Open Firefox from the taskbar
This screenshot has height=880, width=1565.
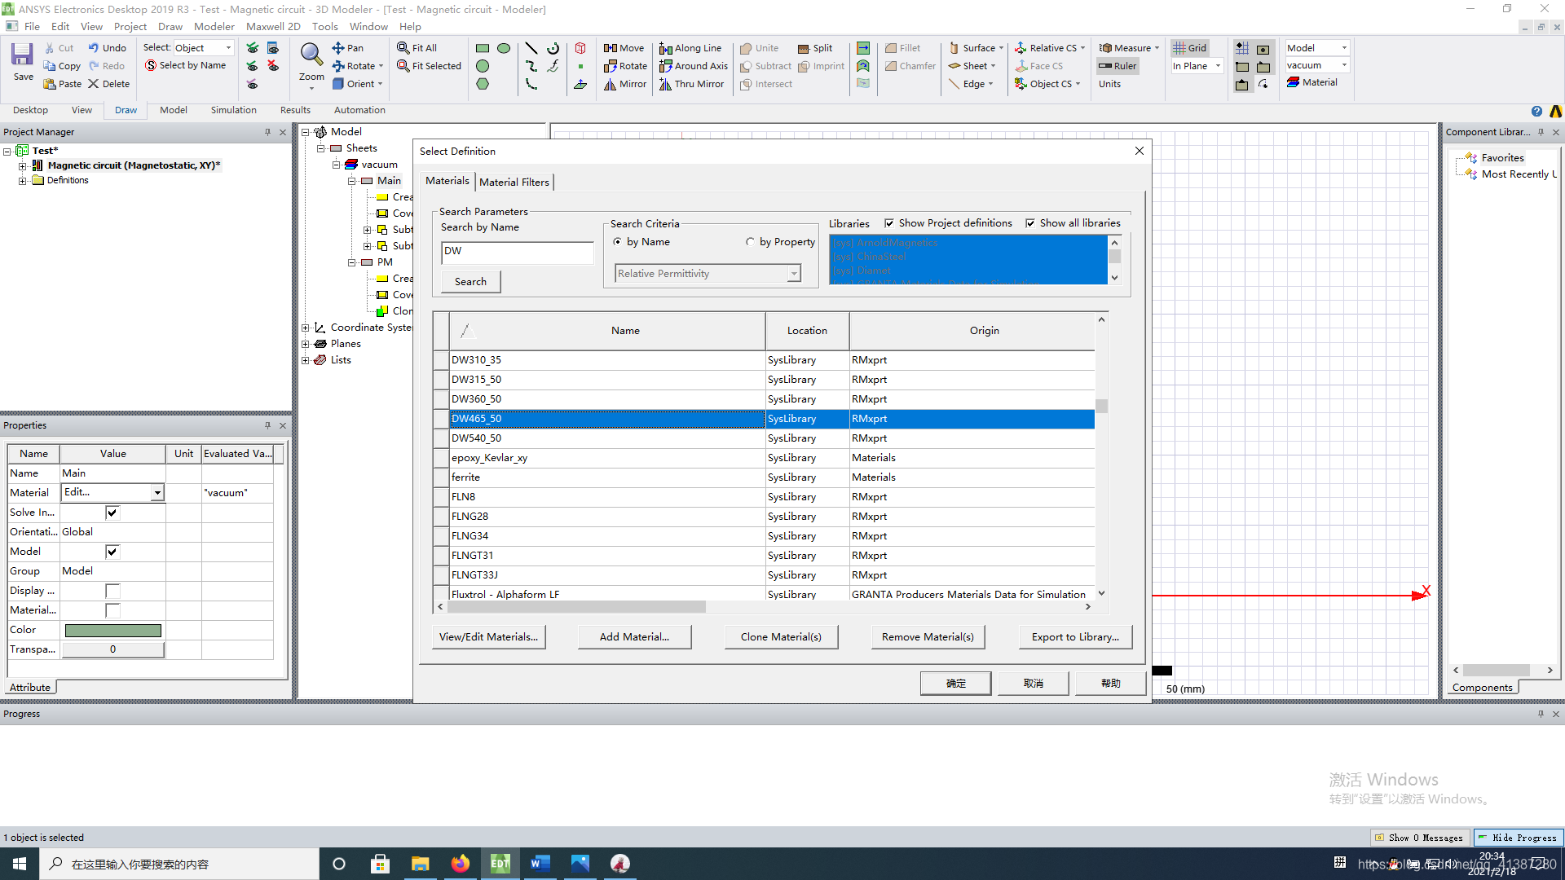[x=461, y=864]
